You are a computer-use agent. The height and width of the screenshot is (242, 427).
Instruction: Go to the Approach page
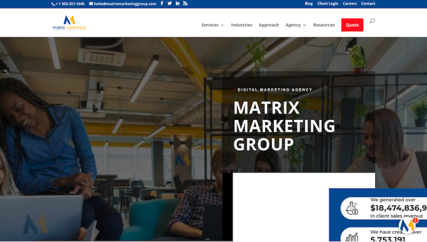point(269,25)
